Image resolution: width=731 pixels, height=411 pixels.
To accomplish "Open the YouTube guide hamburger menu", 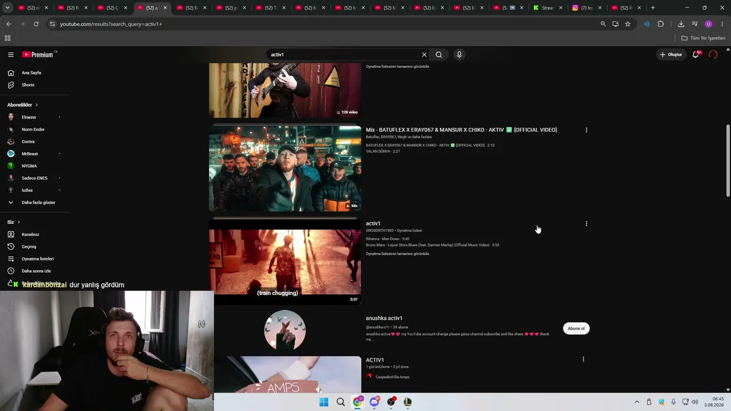I will click(x=11, y=55).
